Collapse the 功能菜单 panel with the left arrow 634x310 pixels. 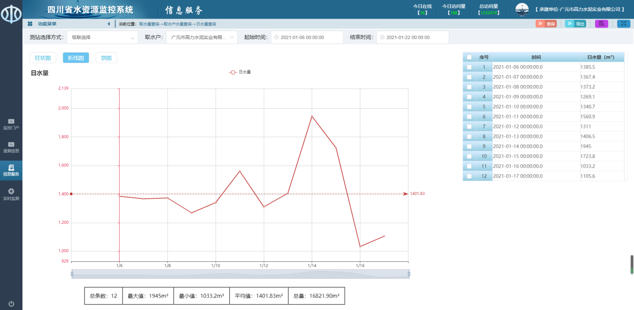109,24
